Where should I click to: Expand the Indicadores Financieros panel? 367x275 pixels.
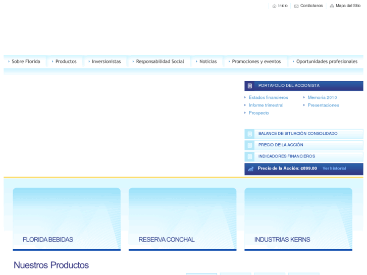point(304,156)
